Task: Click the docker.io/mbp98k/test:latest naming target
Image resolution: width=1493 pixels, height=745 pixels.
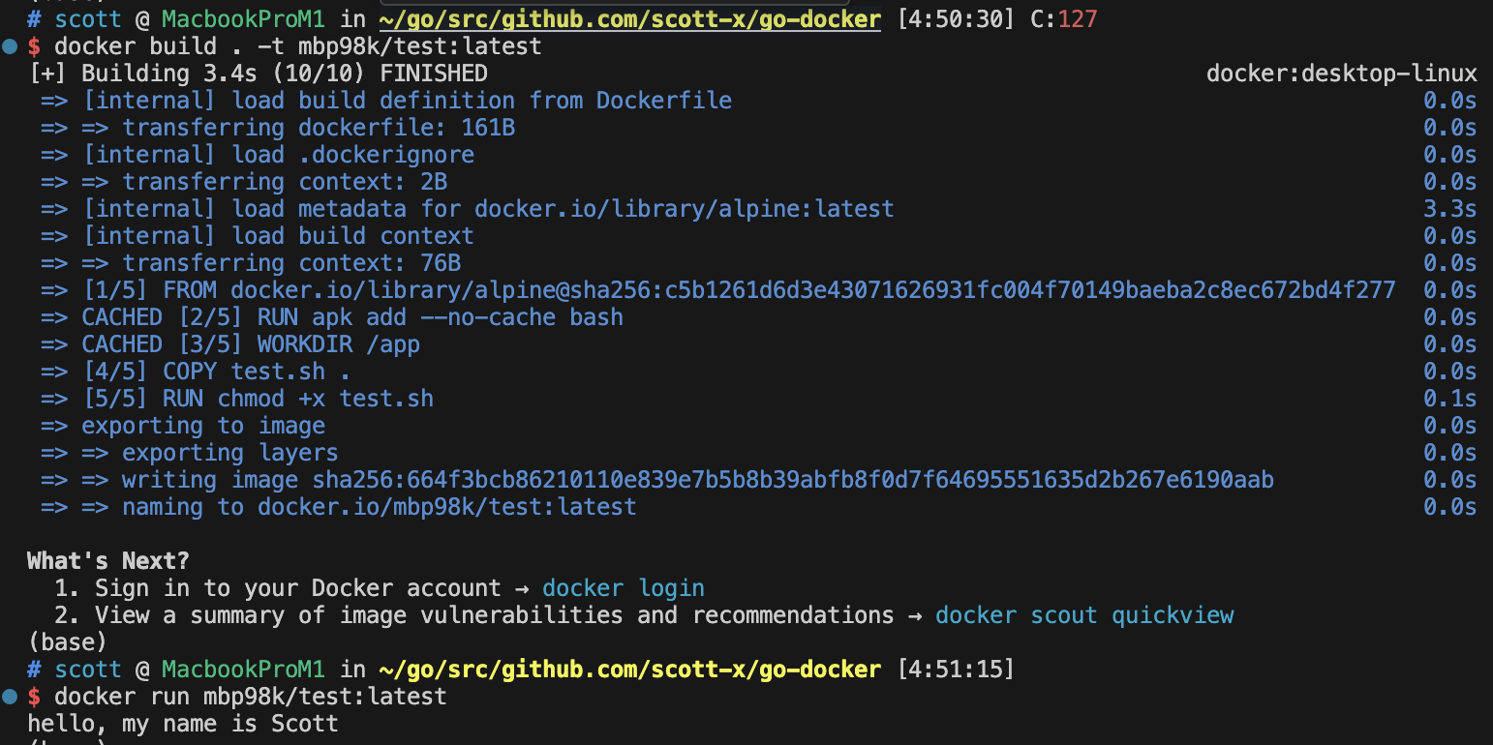Action: [x=446, y=507]
